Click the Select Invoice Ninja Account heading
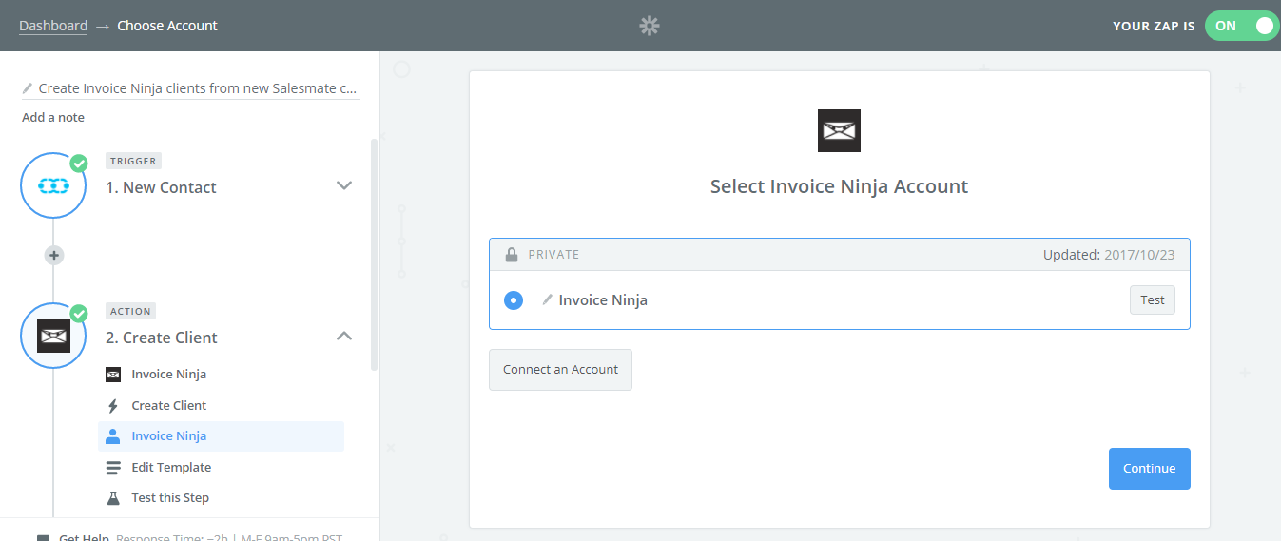Viewport: 1281px width, 541px height. click(x=839, y=186)
